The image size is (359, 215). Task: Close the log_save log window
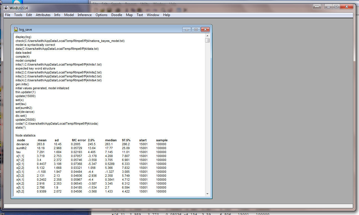tap(205, 30)
